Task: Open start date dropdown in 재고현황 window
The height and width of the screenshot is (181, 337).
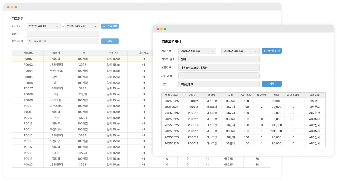Action: coord(44,26)
